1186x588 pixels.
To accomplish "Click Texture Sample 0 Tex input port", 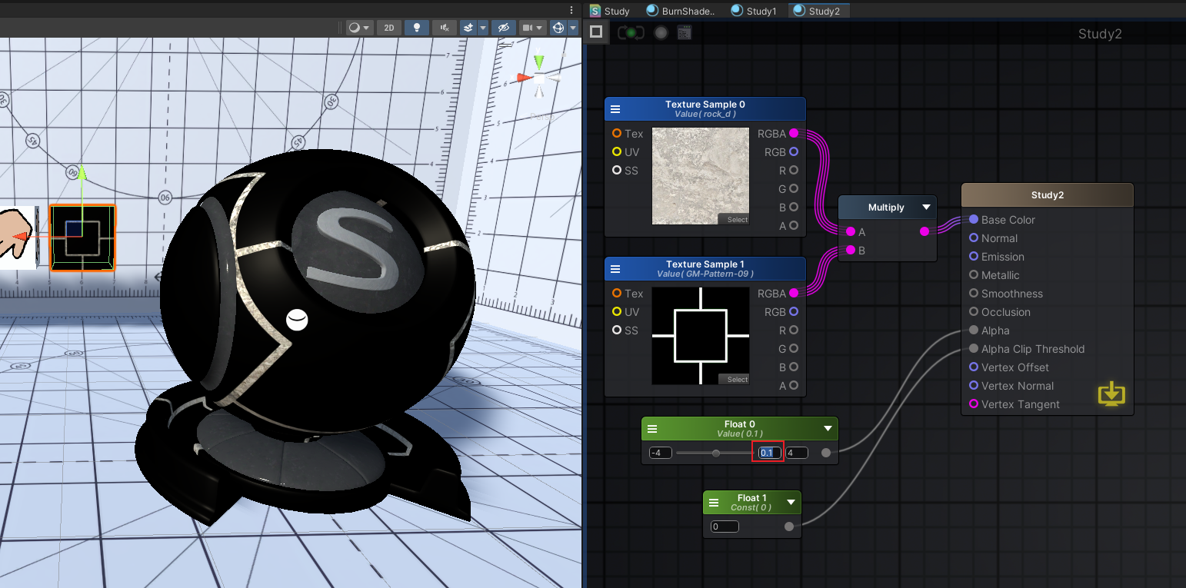I will click(x=617, y=134).
